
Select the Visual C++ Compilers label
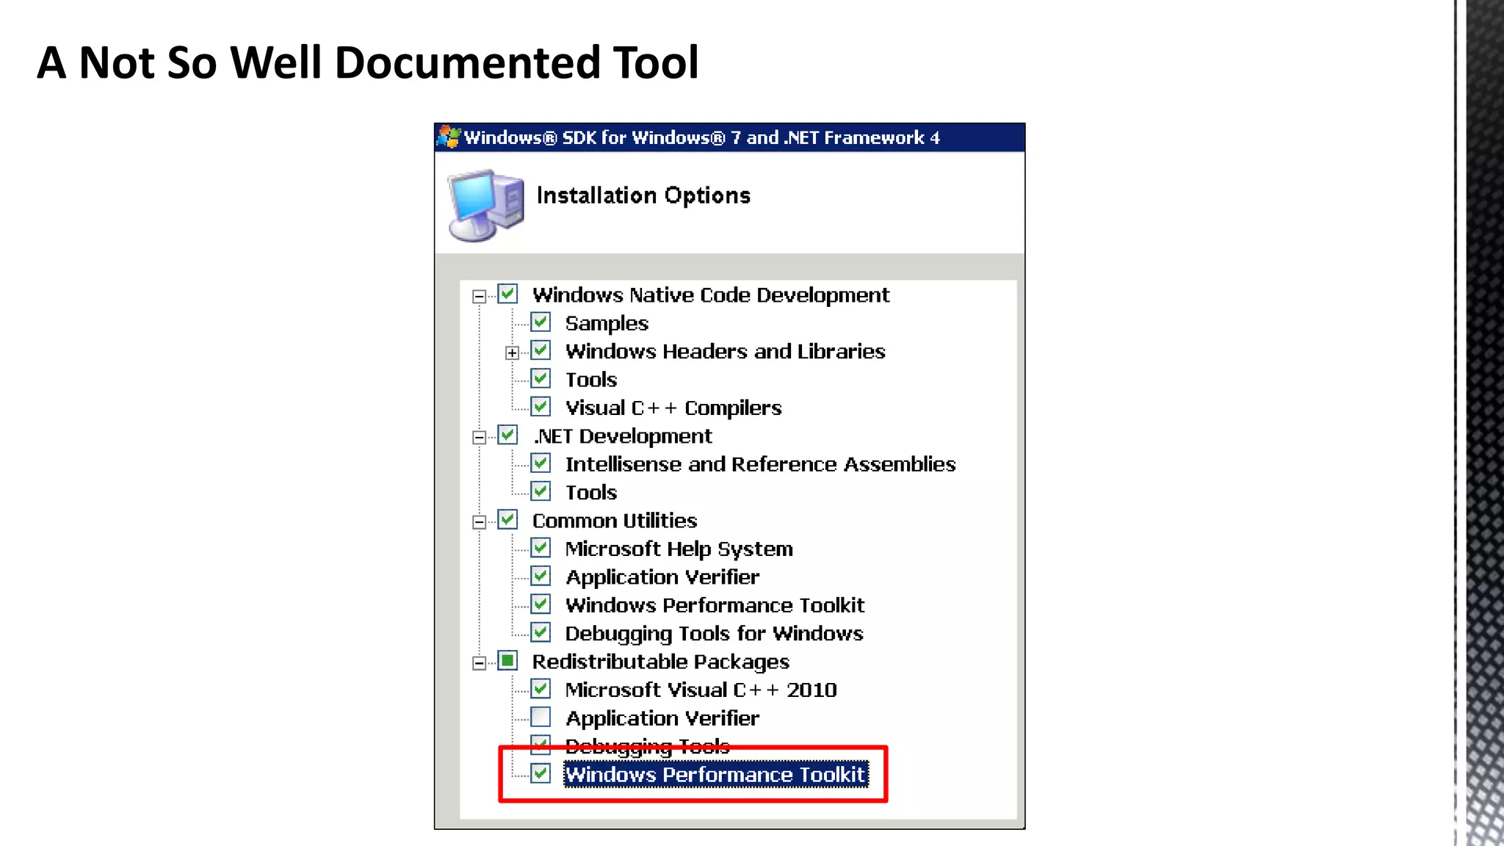coord(673,408)
